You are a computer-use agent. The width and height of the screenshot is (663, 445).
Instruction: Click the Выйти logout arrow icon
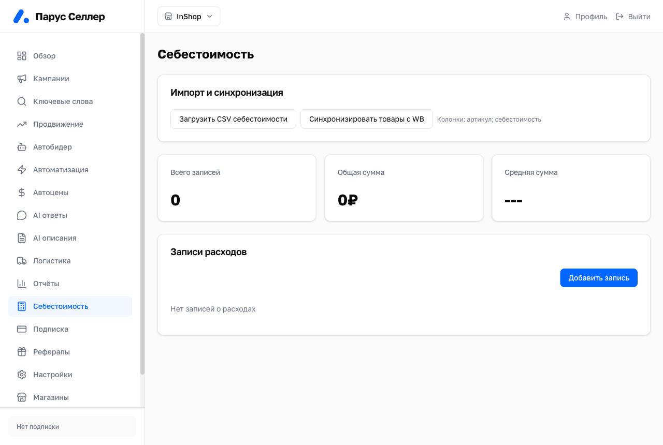[619, 17]
